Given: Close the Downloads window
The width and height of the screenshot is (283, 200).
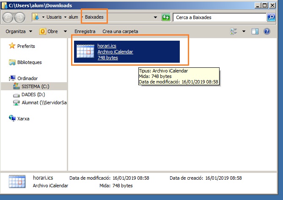Looking at the screenshot, I should (272, 6).
